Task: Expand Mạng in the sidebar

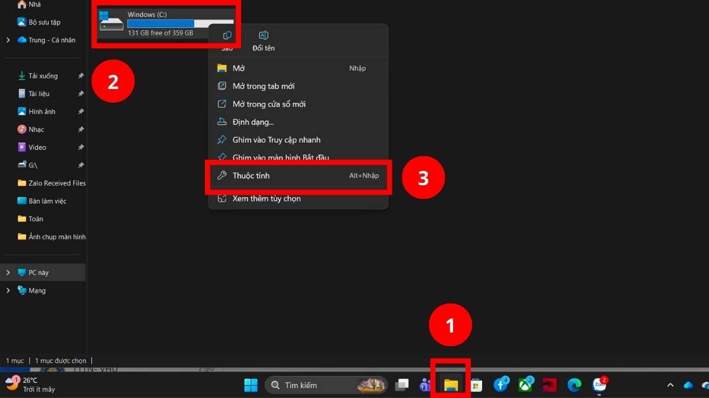Action: 7,290
